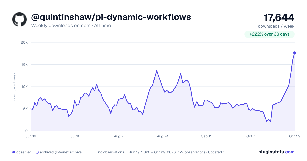Click the 'Weekly downloads on npm · All time' subtitle

(71, 26)
